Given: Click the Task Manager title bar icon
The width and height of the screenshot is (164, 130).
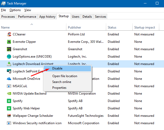Looking at the screenshot, I should pyautogui.click(x=3, y=3).
